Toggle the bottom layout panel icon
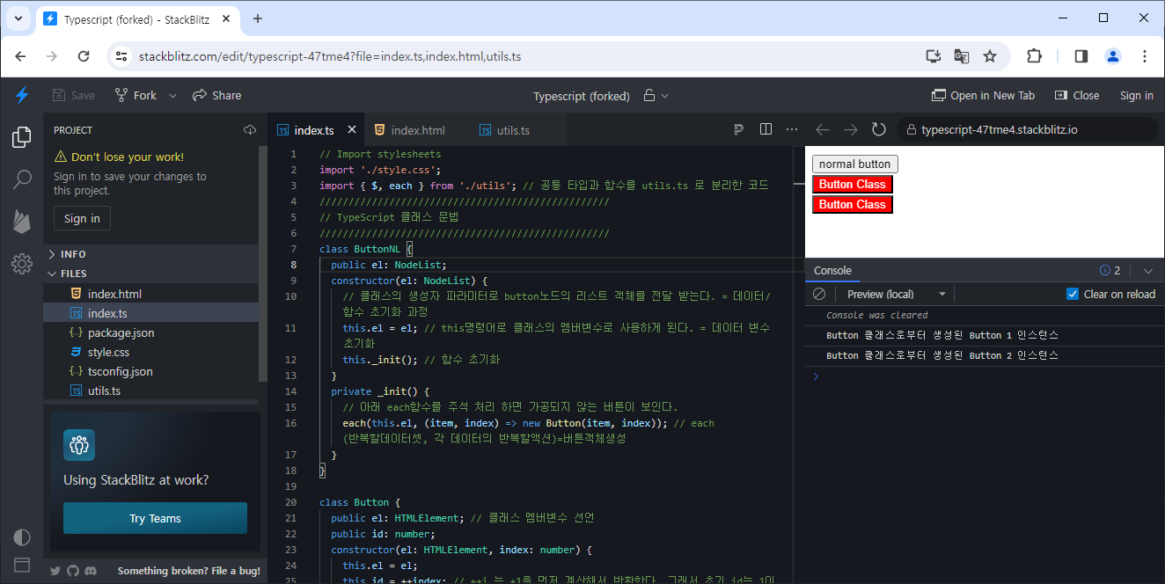Screen dimensions: 1165x584 [22, 565]
